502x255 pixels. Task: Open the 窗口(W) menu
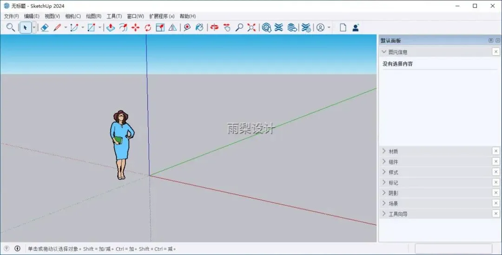pyautogui.click(x=135, y=16)
